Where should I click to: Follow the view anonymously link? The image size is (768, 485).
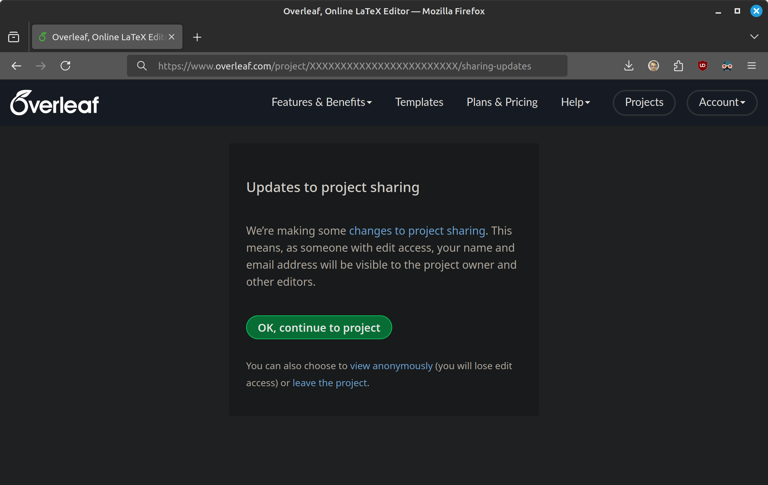tap(391, 366)
